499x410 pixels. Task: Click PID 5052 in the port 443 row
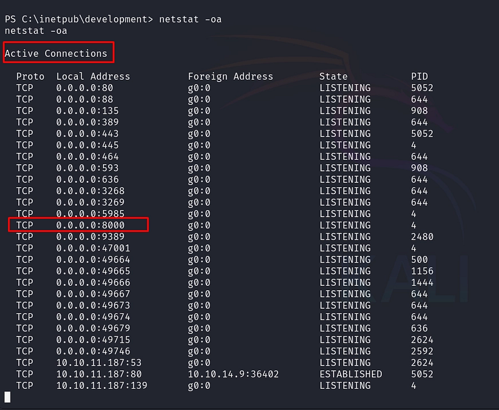(422, 134)
